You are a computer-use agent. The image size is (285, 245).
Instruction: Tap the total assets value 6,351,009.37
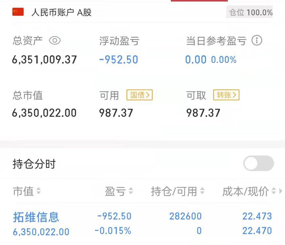pos(44,60)
